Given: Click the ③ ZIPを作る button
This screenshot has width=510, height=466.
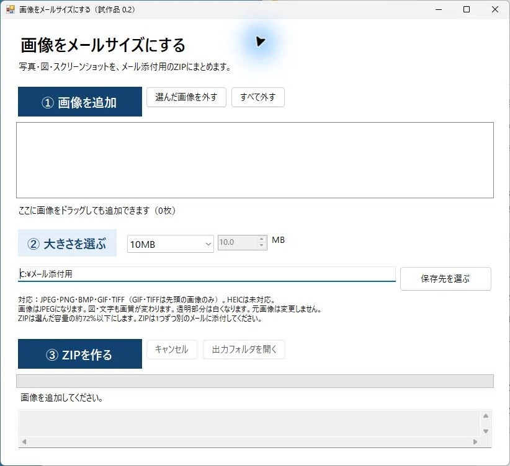Looking at the screenshot, I should tap(80, 354).
